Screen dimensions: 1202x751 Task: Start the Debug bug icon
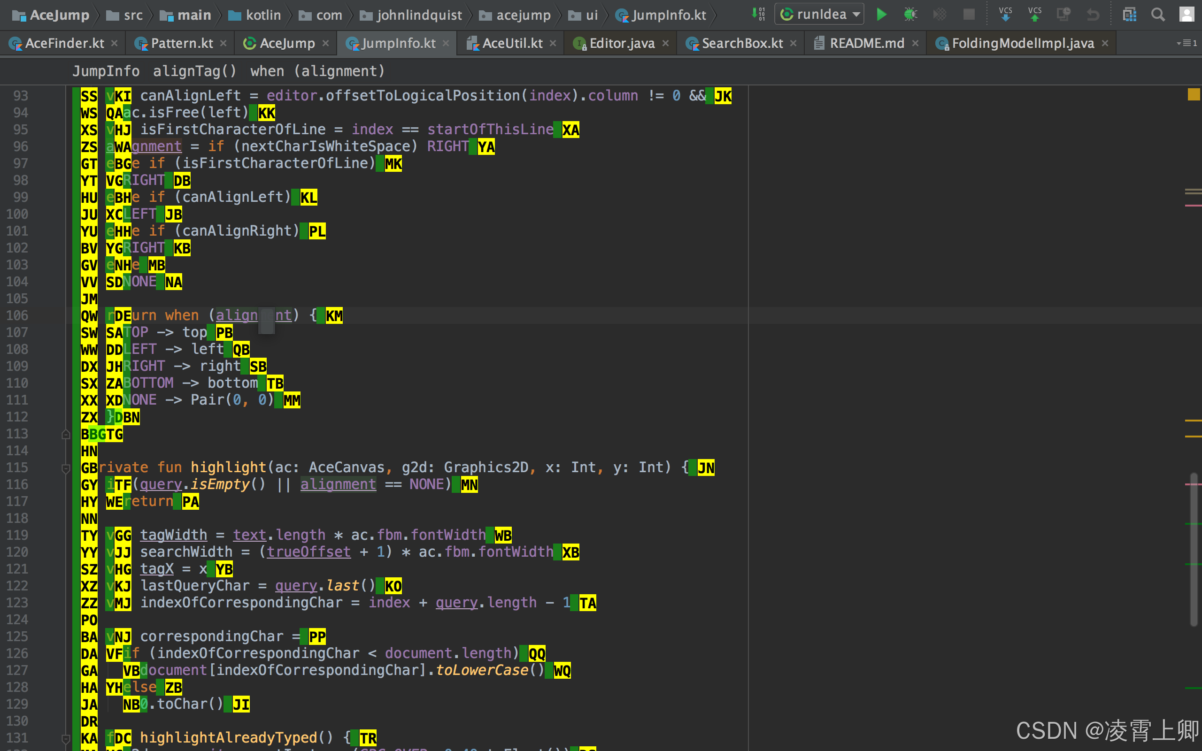(x=910, y=15)
